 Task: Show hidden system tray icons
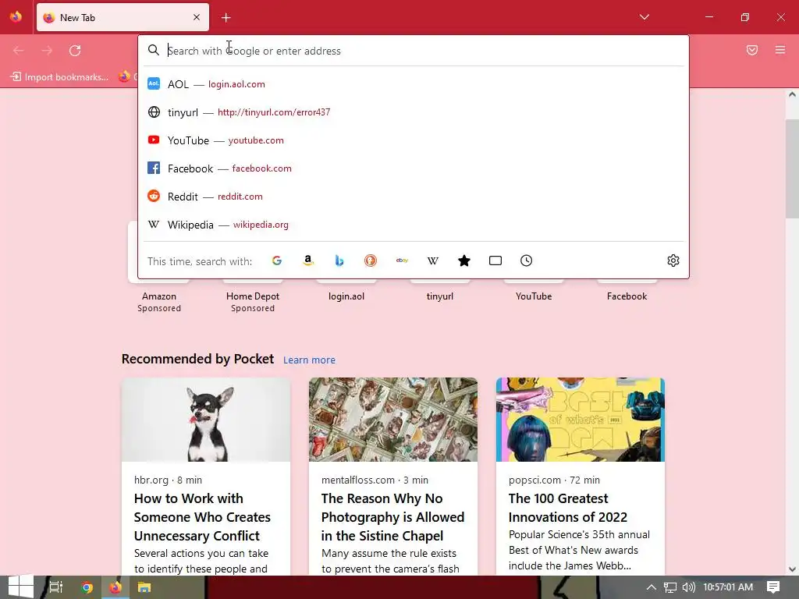tap(651, 587)
